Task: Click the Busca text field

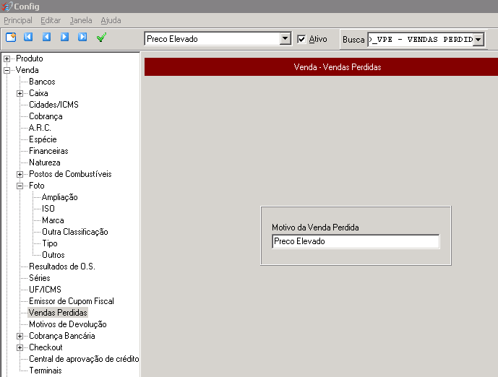Action: point(420,40)
